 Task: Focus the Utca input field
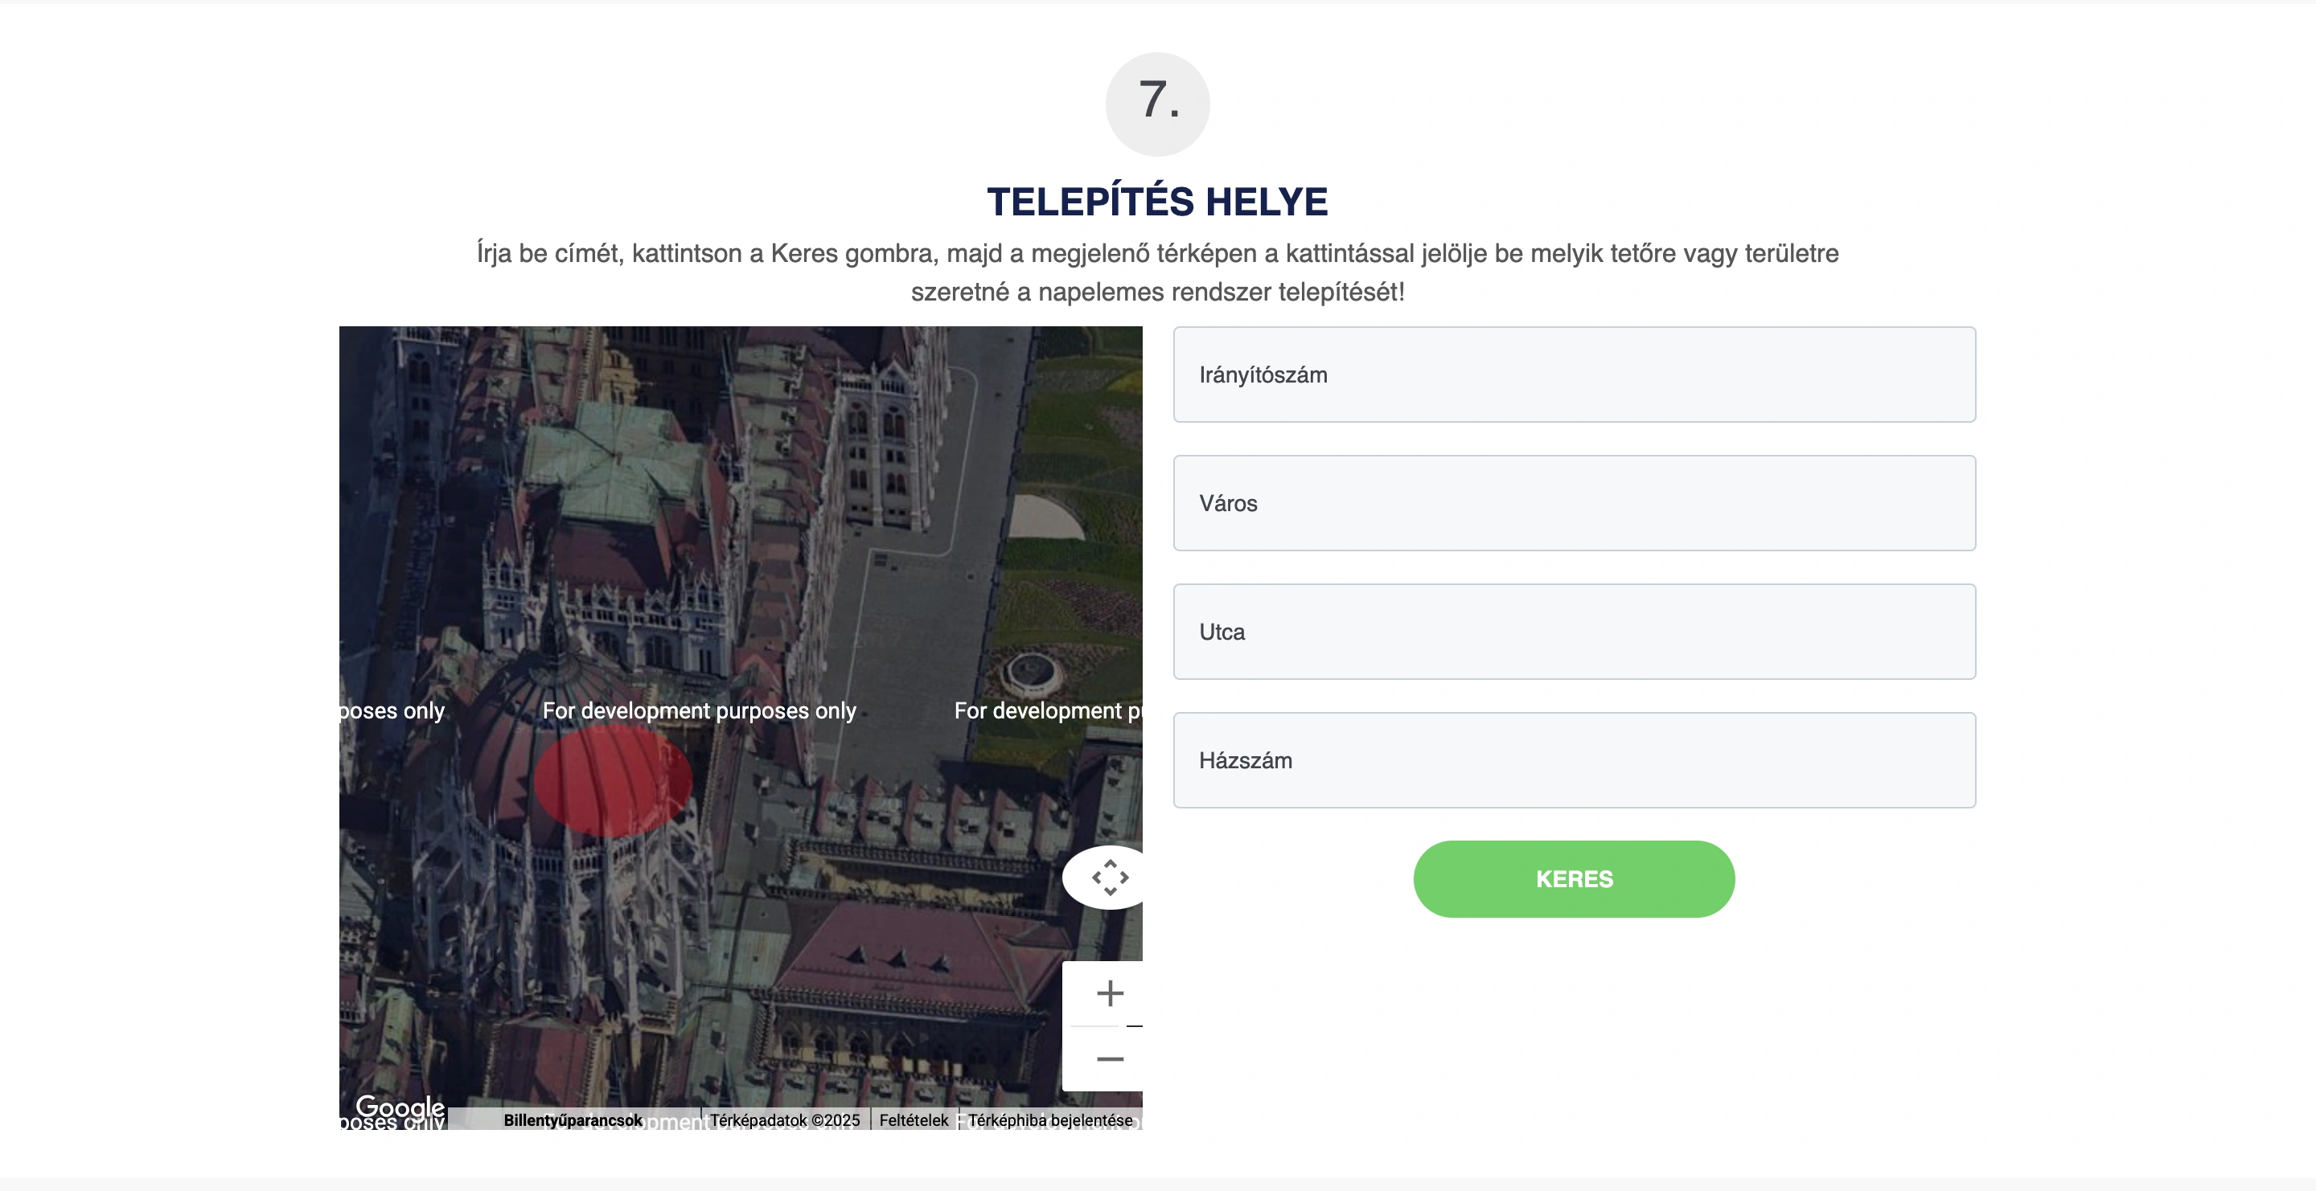pyautogui.click(x=1575, y=632)
